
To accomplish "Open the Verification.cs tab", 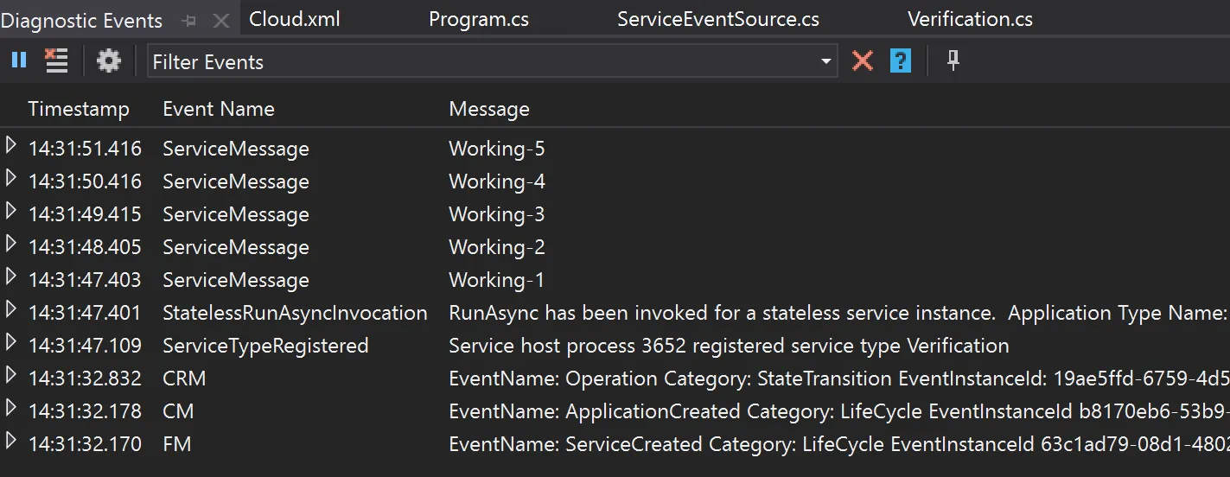I will 970,19.
